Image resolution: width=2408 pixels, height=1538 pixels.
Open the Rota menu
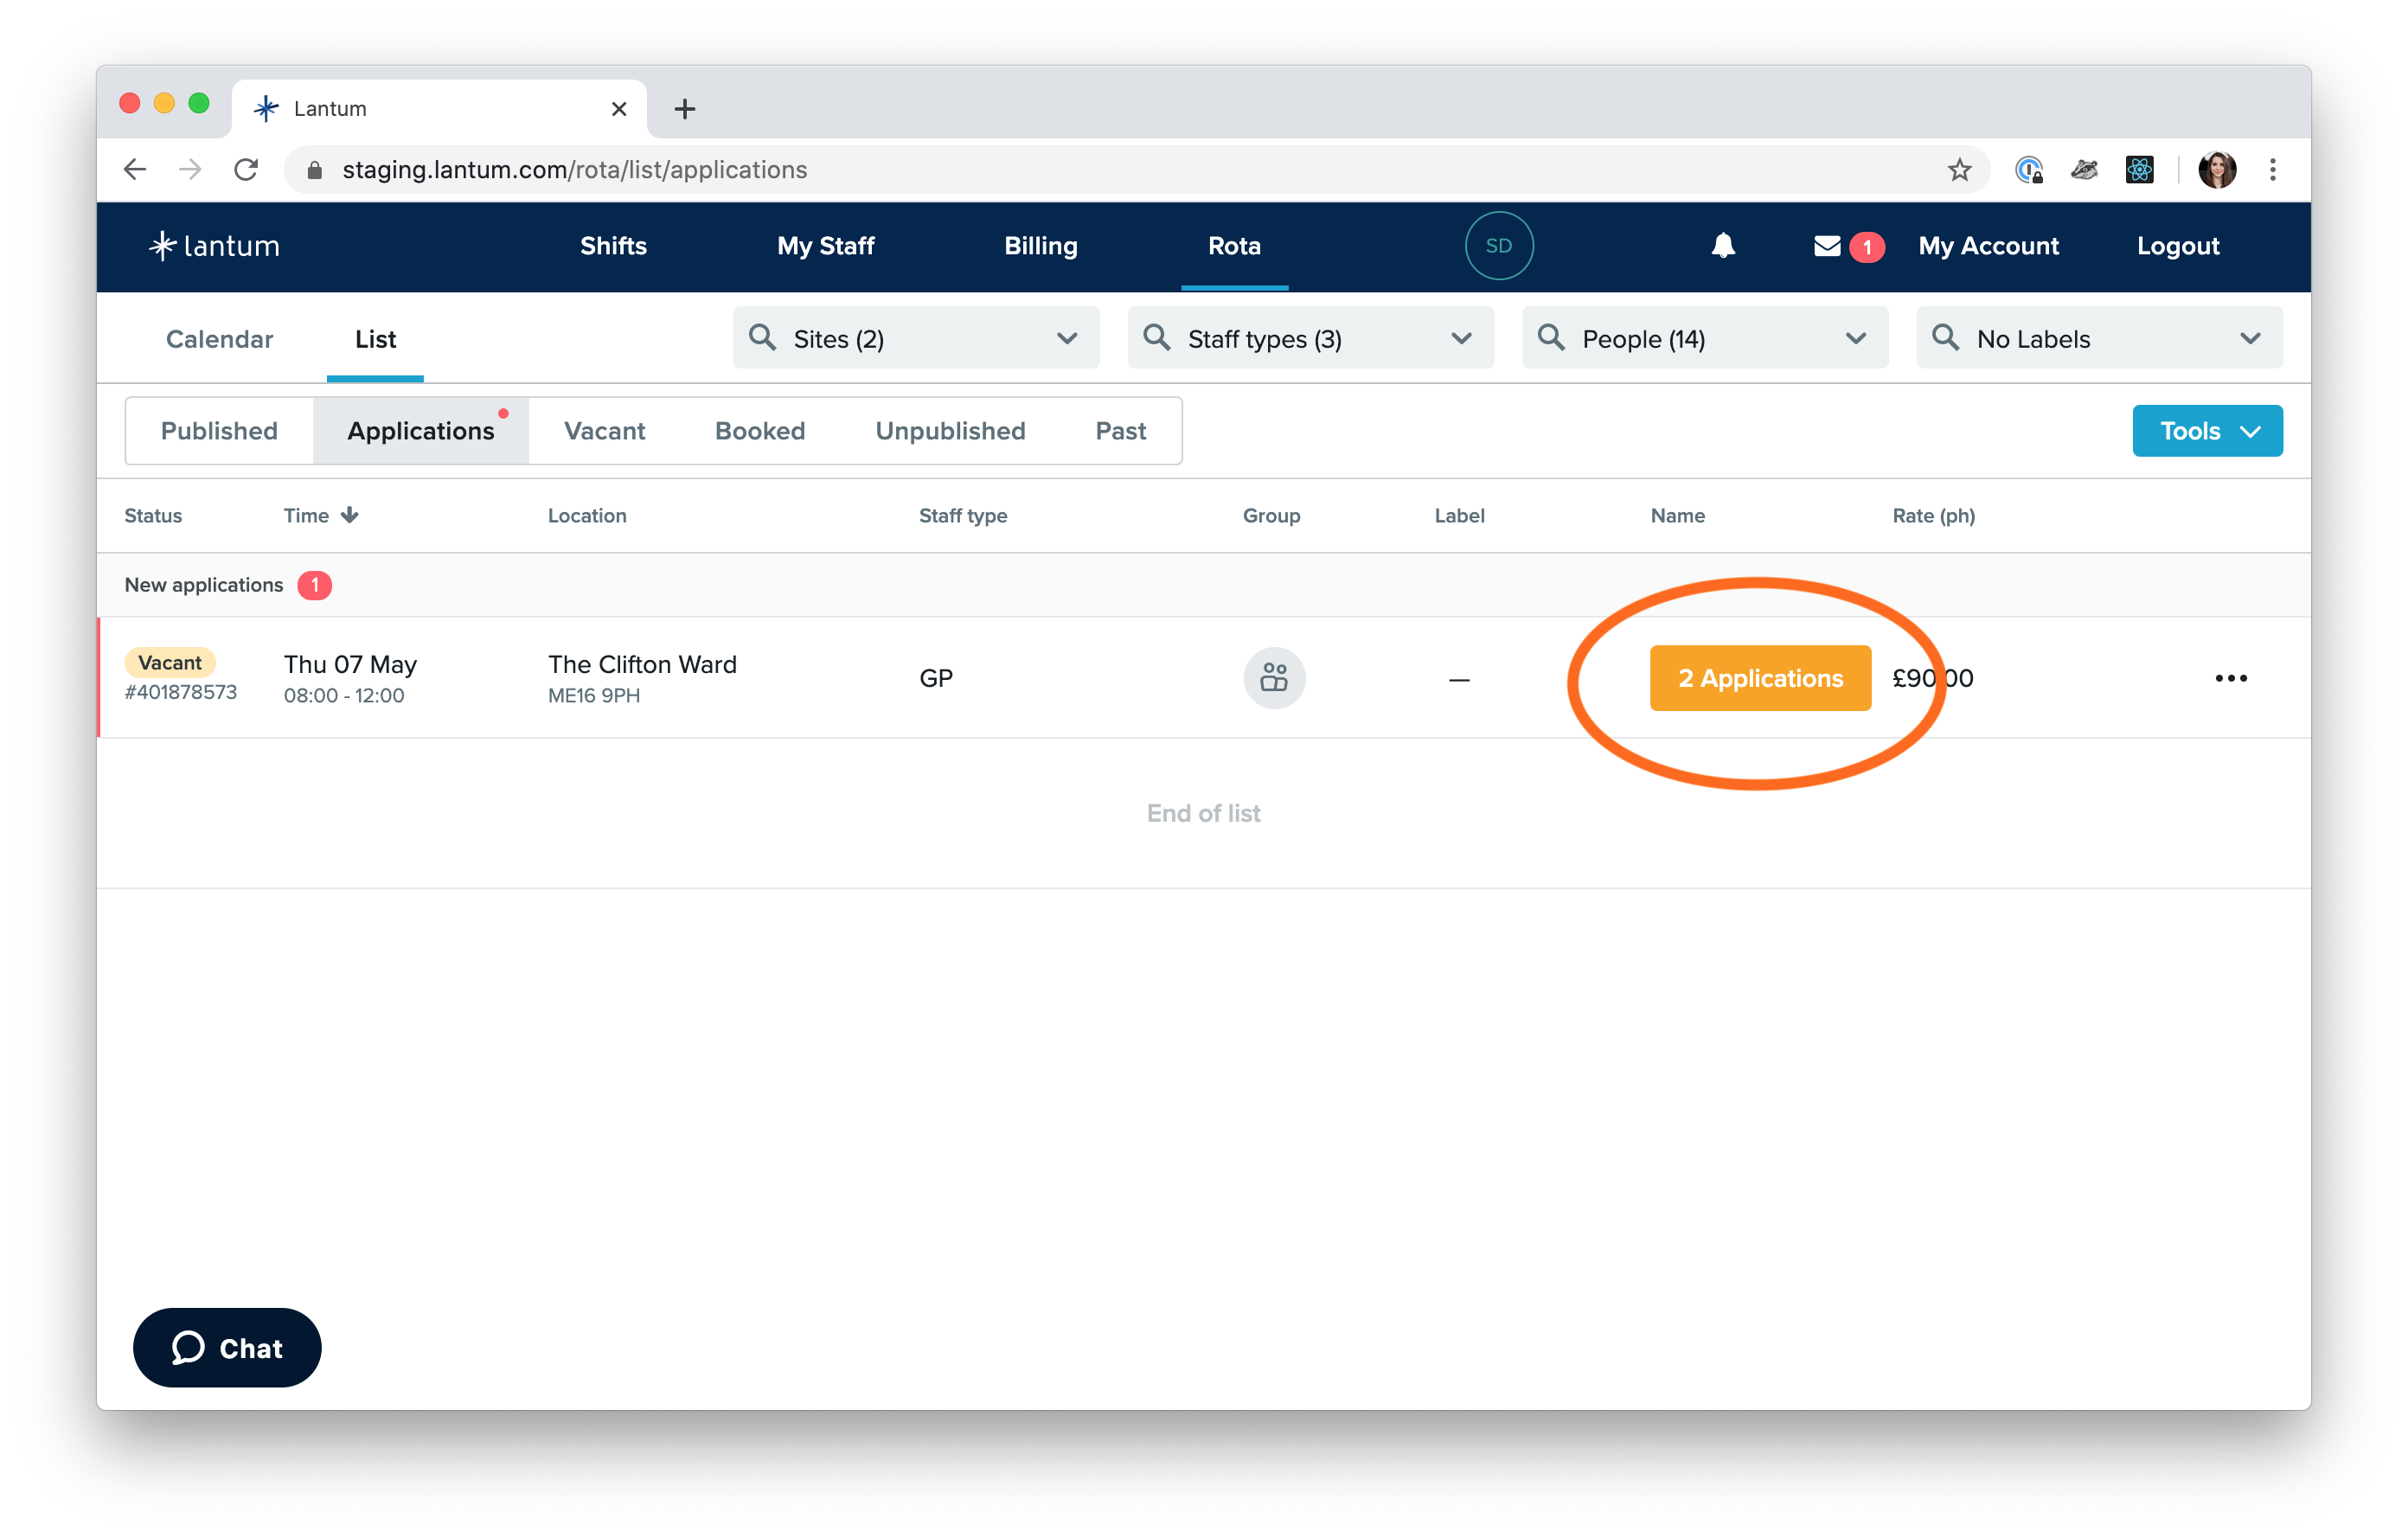pyautogui.click(x=1234, y=246)
